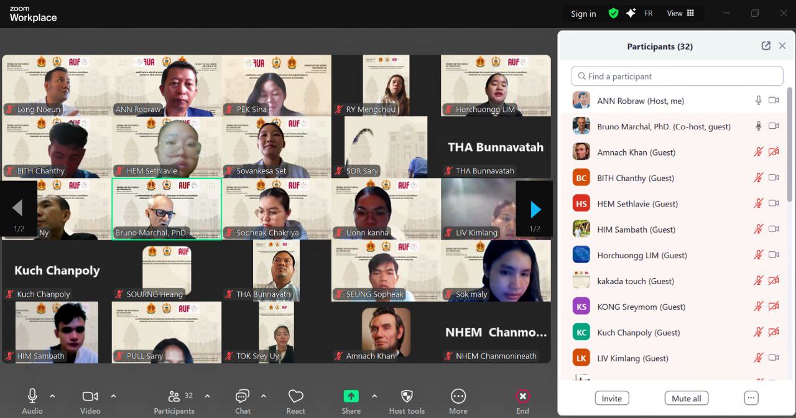The width and height of the screenshot is (796, 418).
Task: Open the Chat panel icon
Action: pos(243,396)
